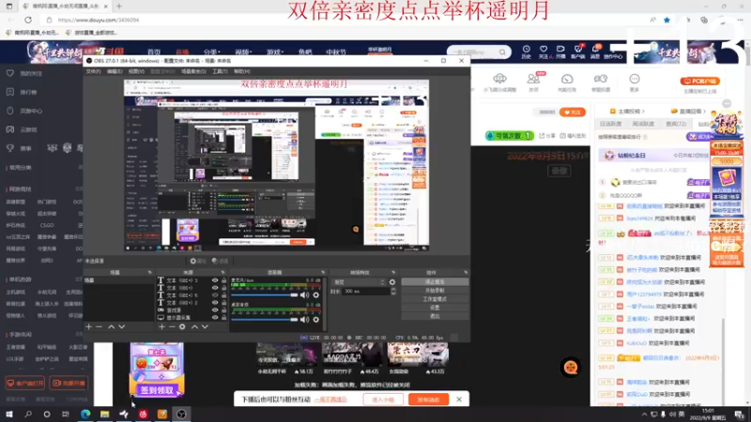
Task: Pop out the OBS controls dock header icon
Action: click(466, 273)
